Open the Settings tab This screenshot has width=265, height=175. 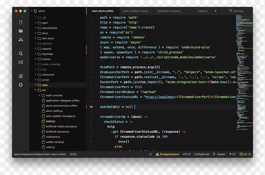(236, 11)
